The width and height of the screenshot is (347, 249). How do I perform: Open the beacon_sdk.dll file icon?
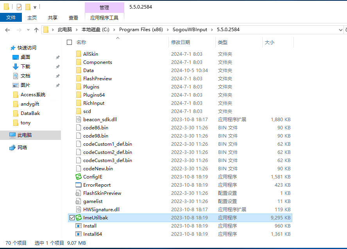[x=78, y=119]
